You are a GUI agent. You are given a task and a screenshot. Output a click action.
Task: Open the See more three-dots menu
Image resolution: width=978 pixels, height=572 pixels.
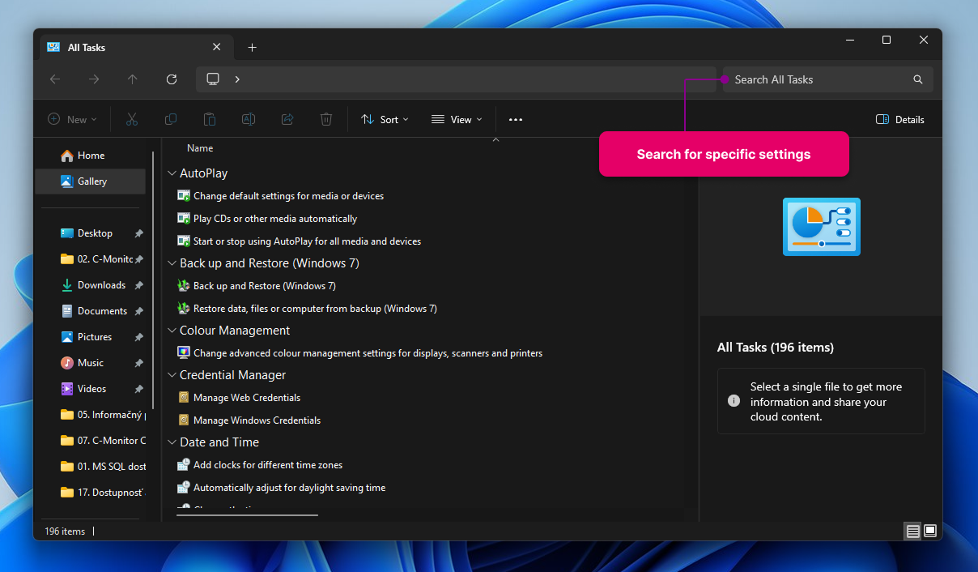click(x=516, y=119)
